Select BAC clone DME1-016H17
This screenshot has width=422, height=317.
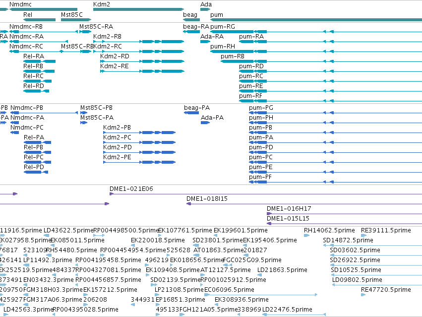coord(344,214)
